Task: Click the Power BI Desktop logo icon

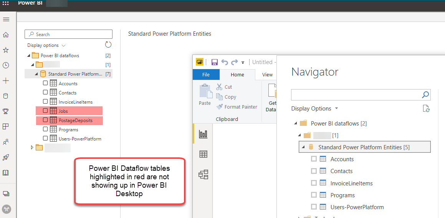Action: [200, 62]
